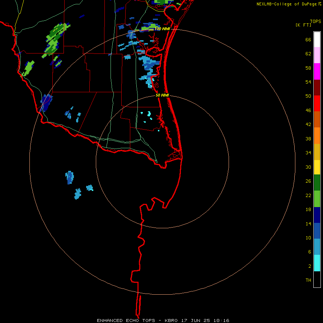Select the 50 NMI range ring label
The height and width of the screenshot is (323, 323).
pyautogui.click(x=162, y=95)
